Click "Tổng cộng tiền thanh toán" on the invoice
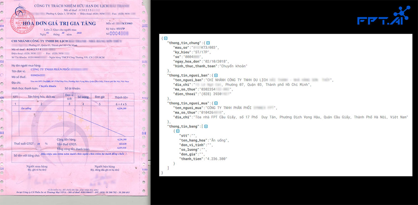Screen dimensions: 418x205 coord(73,149)
